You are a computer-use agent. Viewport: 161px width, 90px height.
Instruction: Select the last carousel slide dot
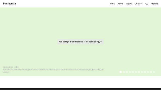tap(154, 72)
